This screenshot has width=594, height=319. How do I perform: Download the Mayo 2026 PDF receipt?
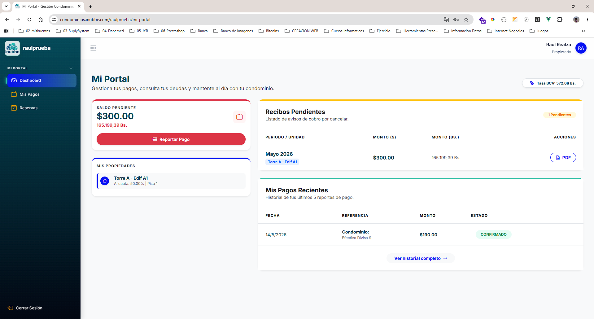[563, 158]
